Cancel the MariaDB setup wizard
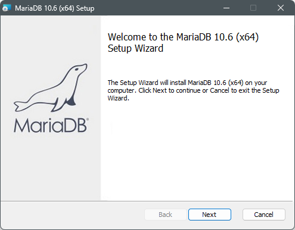Image resolution: width=295 pixels, height=230 pixels. [264, 215]
